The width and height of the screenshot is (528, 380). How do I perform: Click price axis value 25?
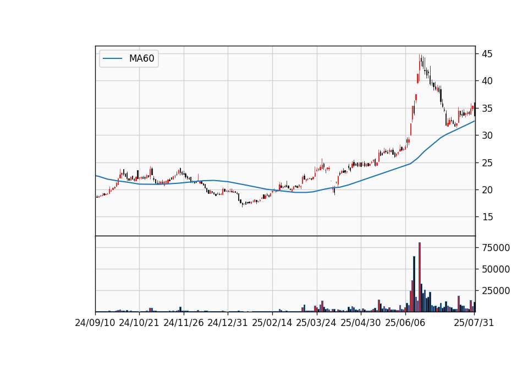click(x=487, y=163)
